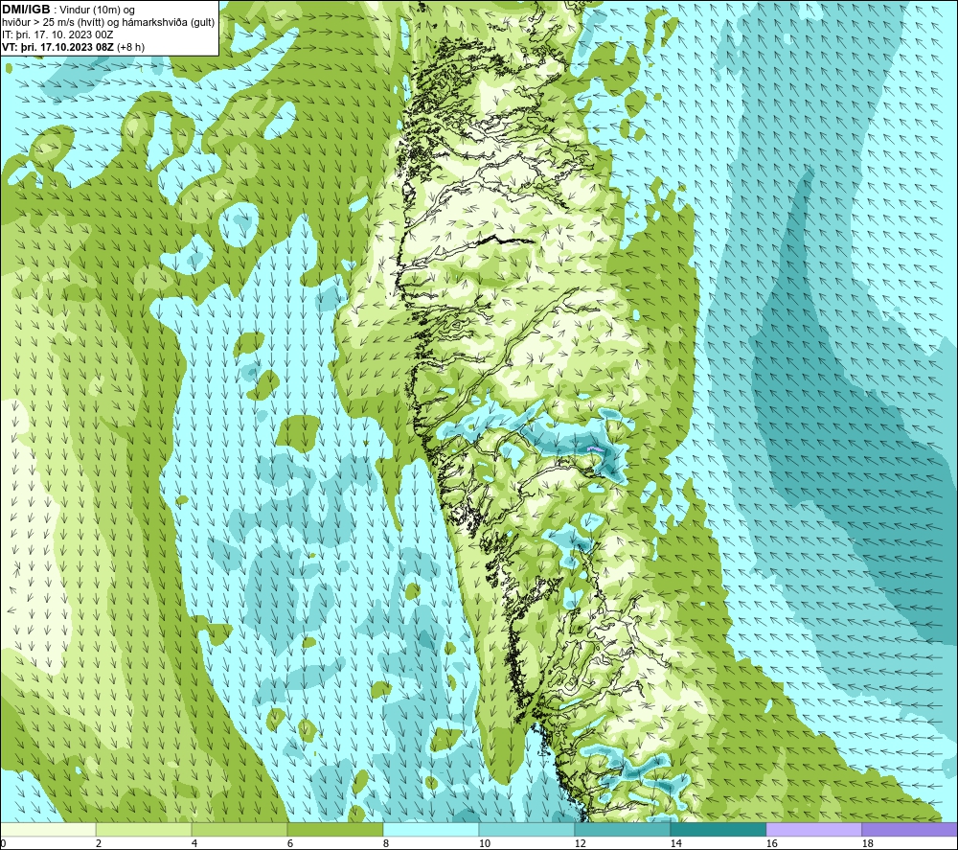Click the '16' scale label
This screenshot has height=850, width=958.
pos(772,843)
